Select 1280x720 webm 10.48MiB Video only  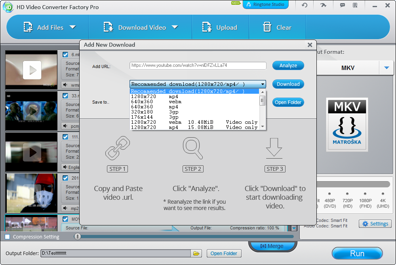[194, 122]
